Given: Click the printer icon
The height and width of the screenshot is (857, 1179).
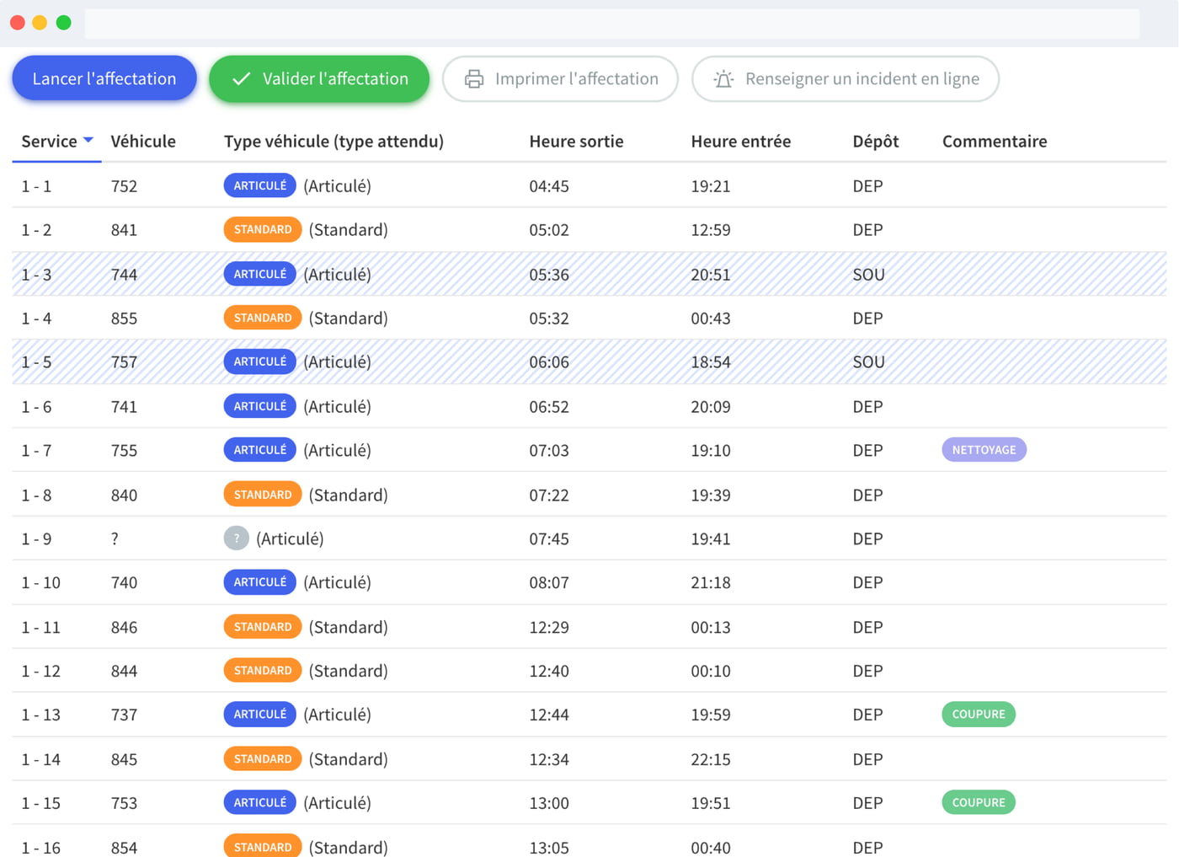Looking at the screenshot, I should 474,78.
